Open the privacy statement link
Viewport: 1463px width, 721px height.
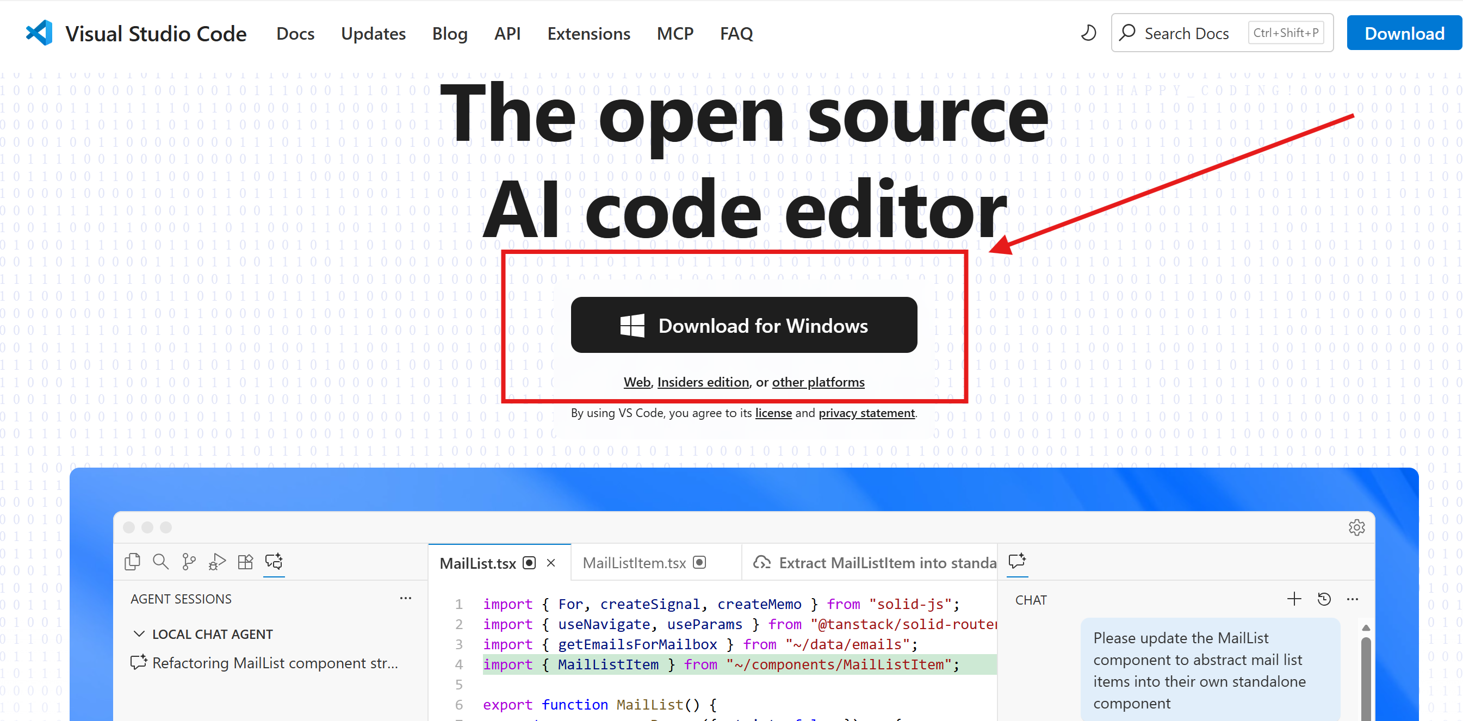tap(867, 413)
